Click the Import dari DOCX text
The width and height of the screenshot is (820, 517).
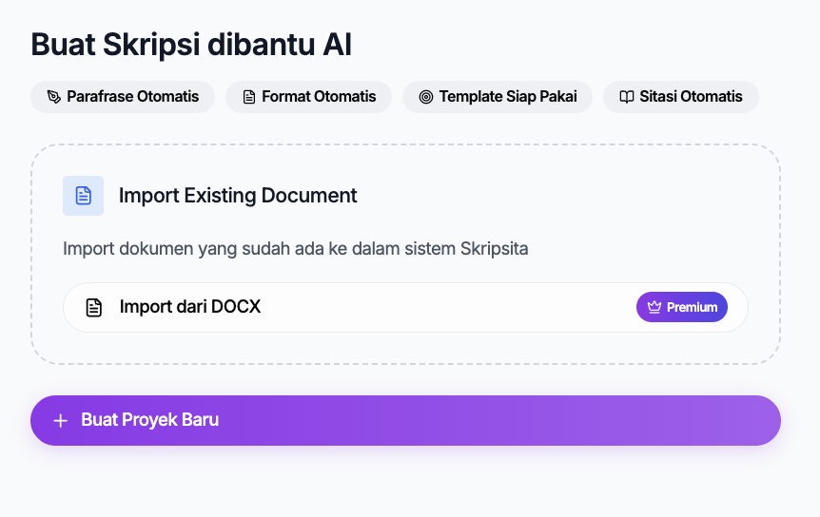click(190, 307)
